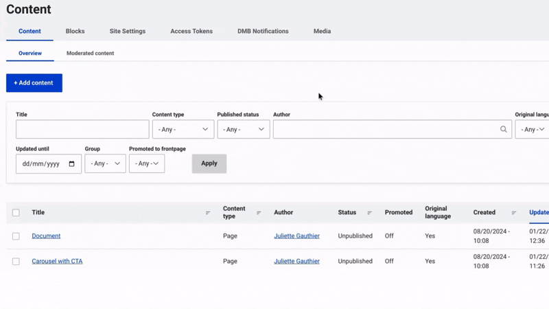Open the Content type dropdown filter

[x=183, y=129]
